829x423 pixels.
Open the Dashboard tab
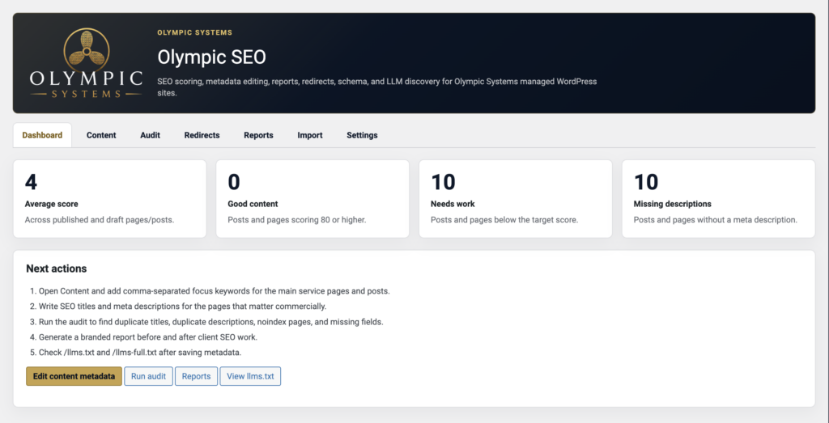42,135
